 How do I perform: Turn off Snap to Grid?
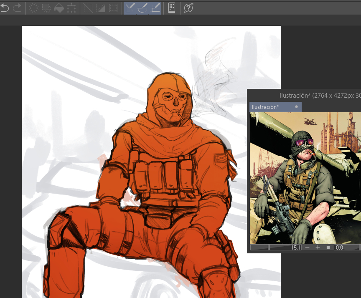pyautogui.click(x=155, y=8)
